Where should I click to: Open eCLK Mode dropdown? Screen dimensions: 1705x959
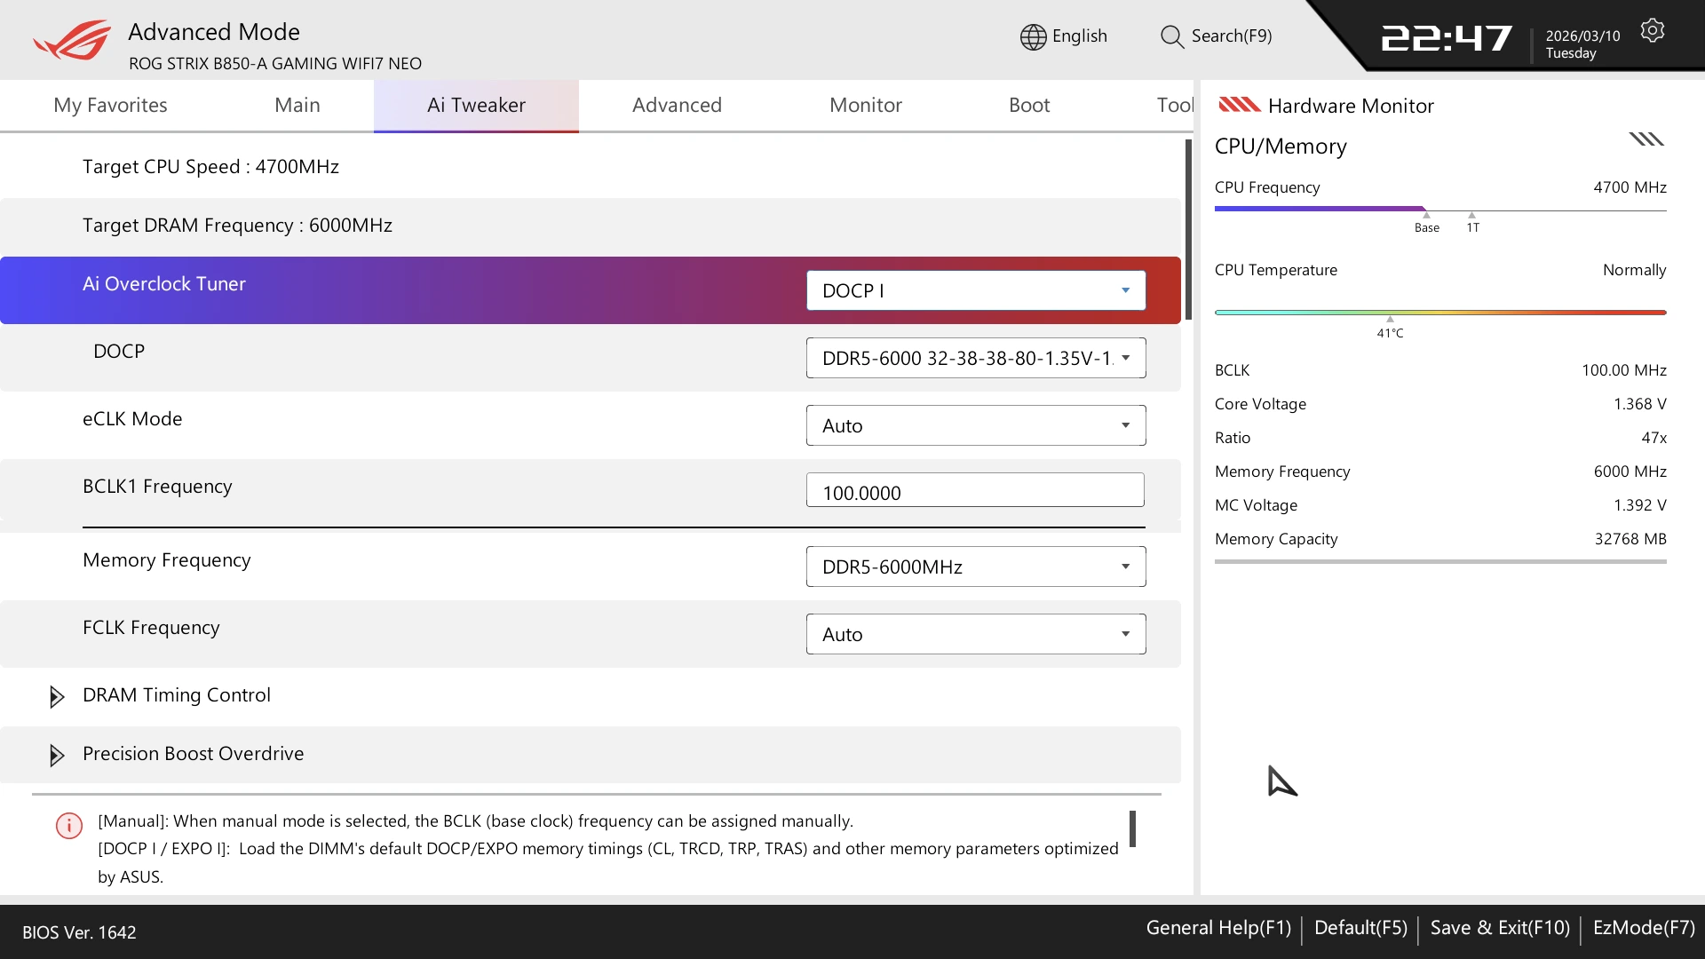click(x=975, y=425)
